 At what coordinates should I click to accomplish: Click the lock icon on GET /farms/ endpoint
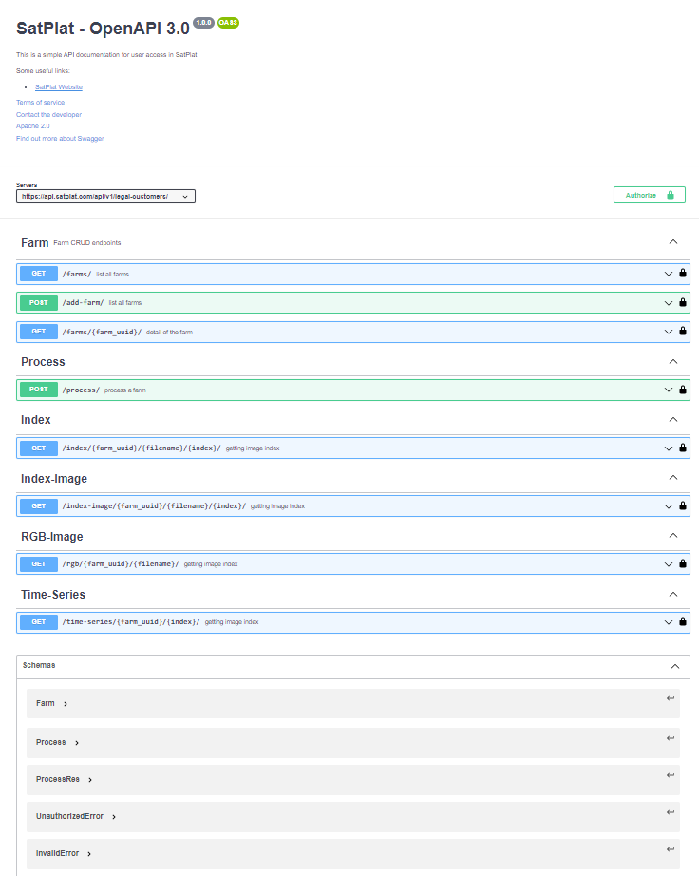tap(683, 274)
